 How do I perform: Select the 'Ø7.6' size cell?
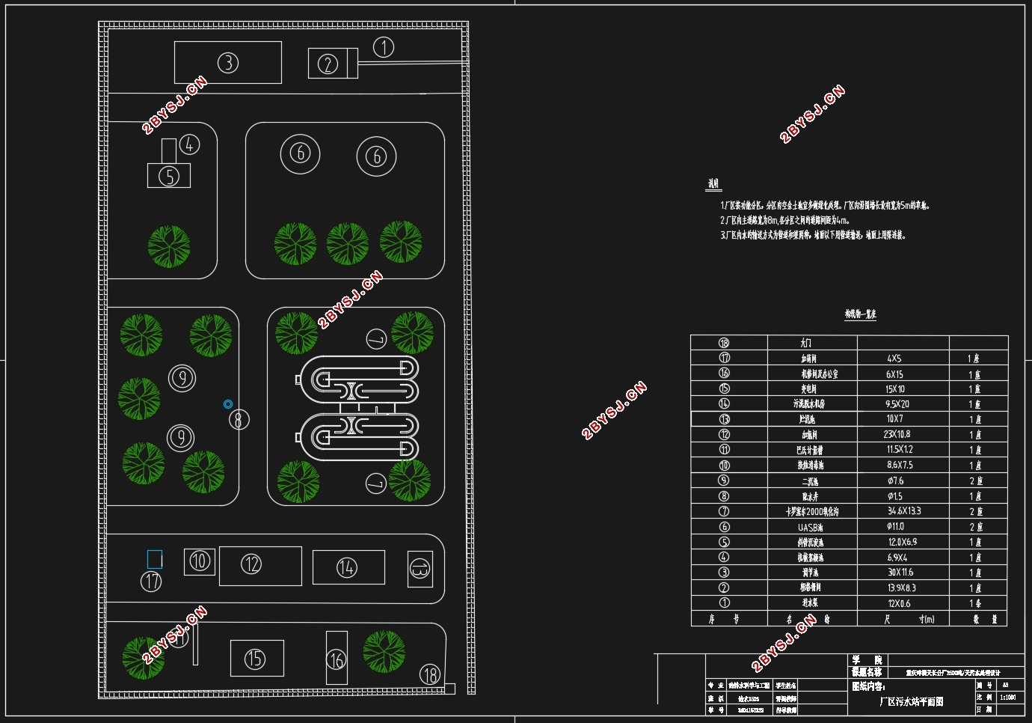[x=903, y=481]
